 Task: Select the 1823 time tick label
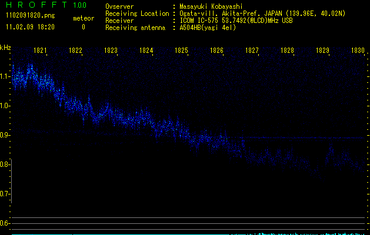coord(111,51)
